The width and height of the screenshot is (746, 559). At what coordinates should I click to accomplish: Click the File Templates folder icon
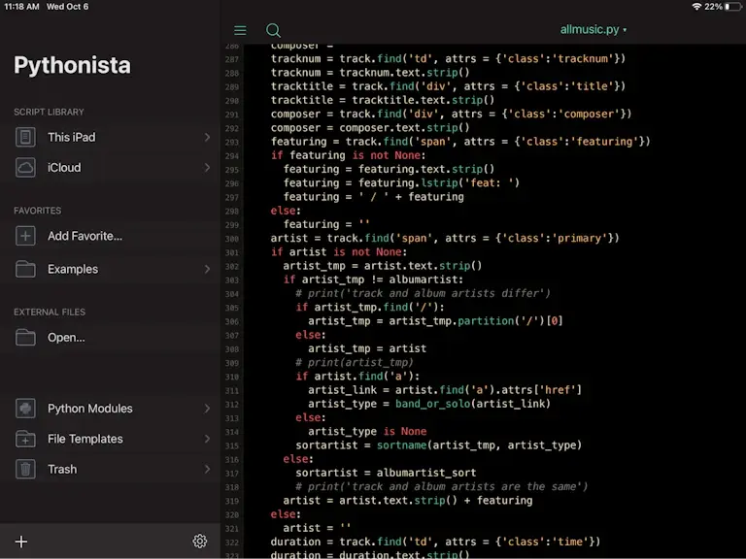[x=25, y=439]
